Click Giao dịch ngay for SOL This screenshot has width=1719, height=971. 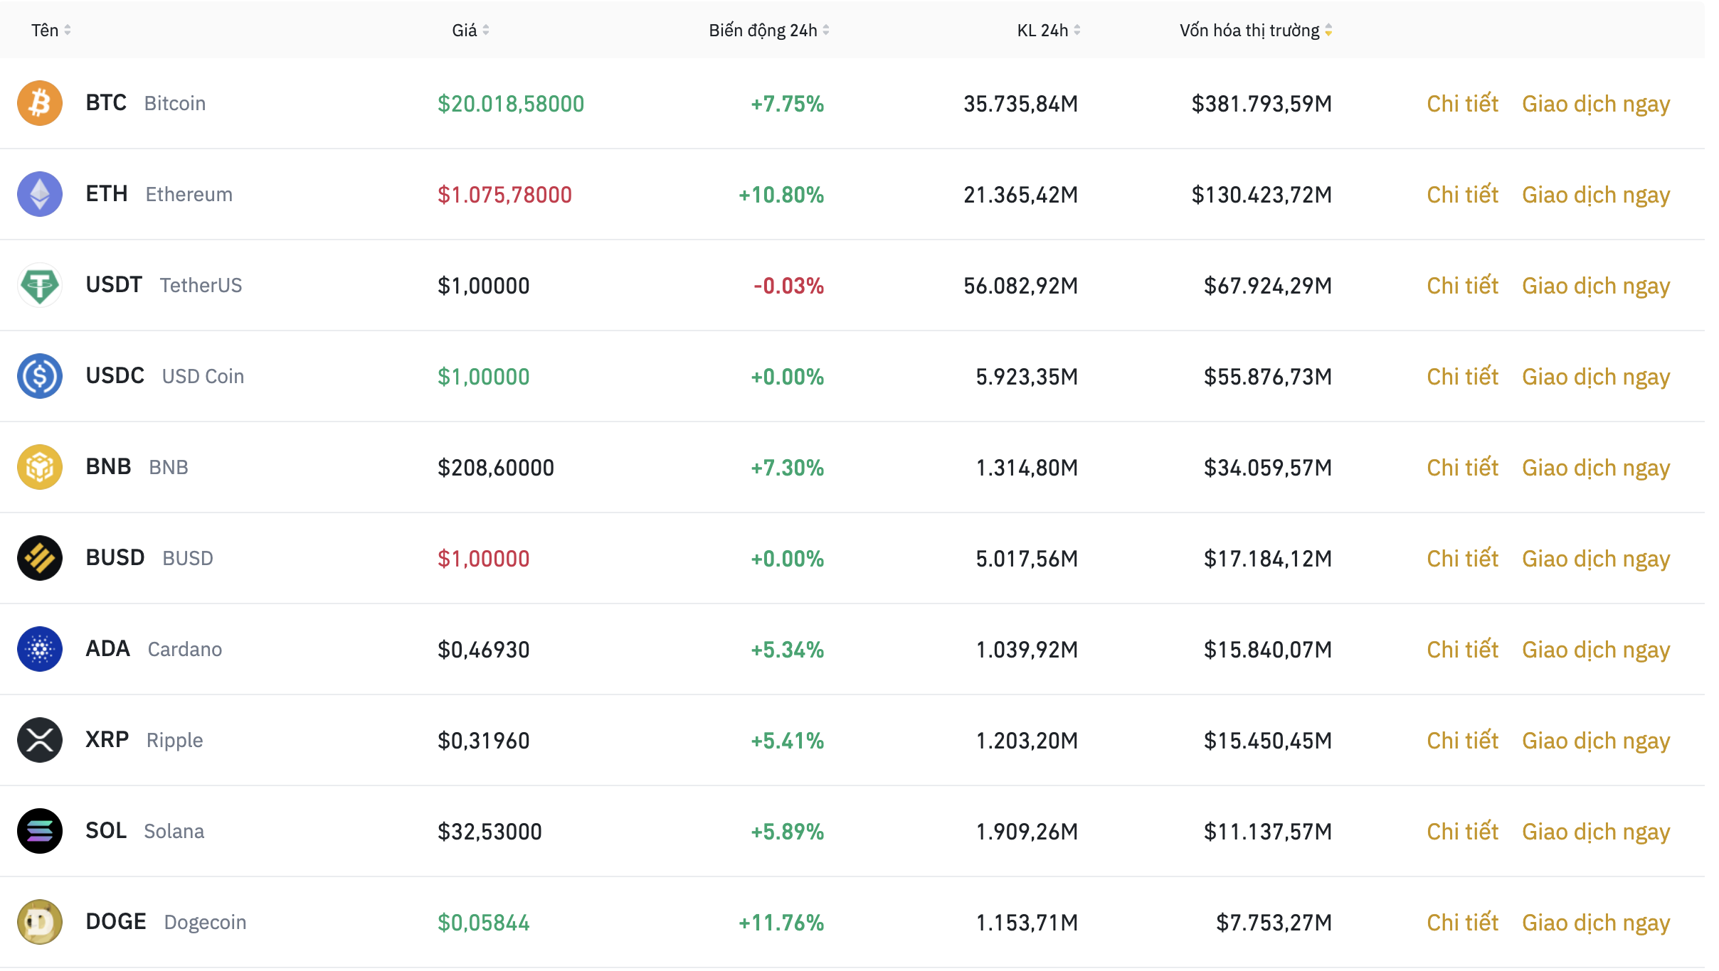pyautogui.click(x=1596, y=832)
